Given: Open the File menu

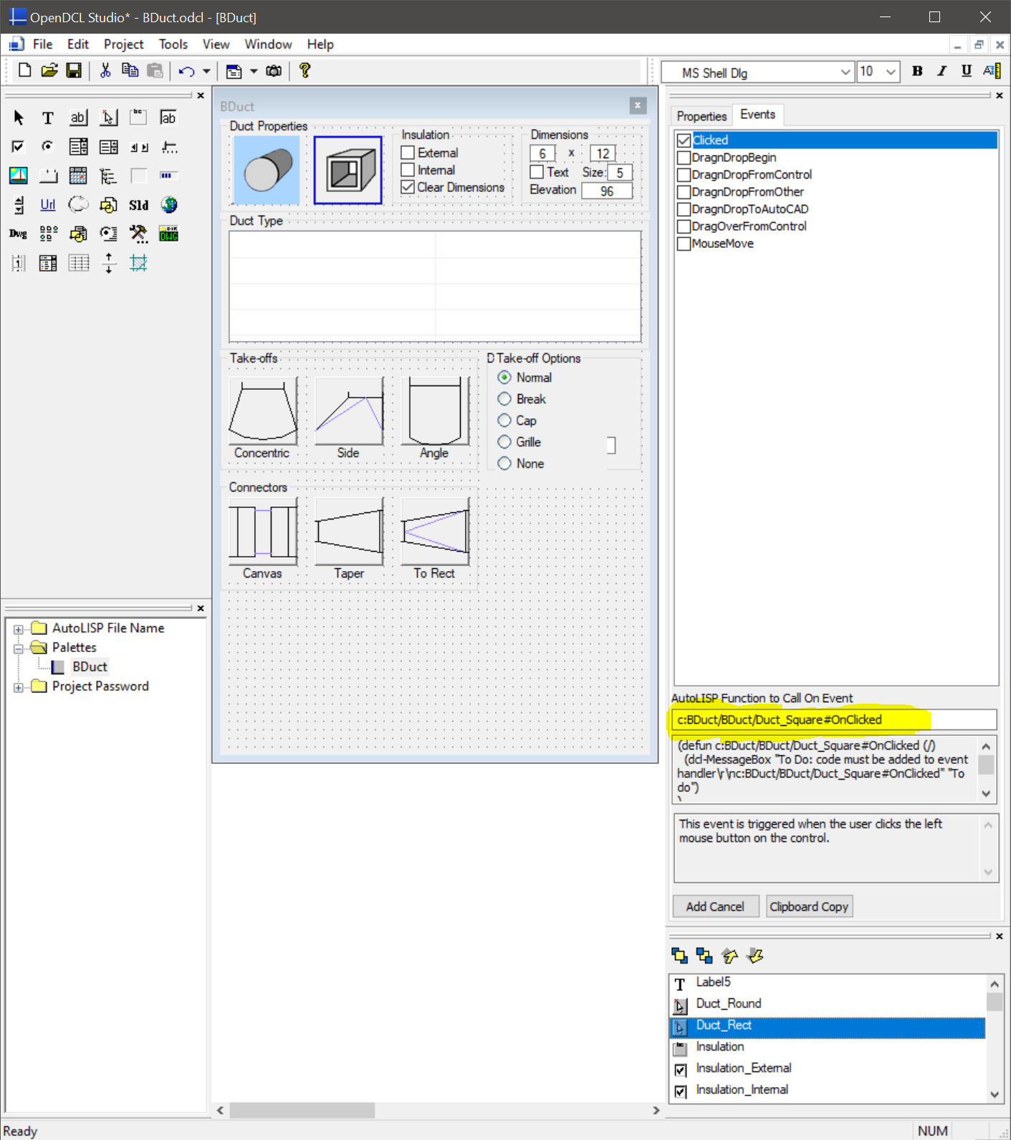Looking at the screenshot, I should [42, 44].
